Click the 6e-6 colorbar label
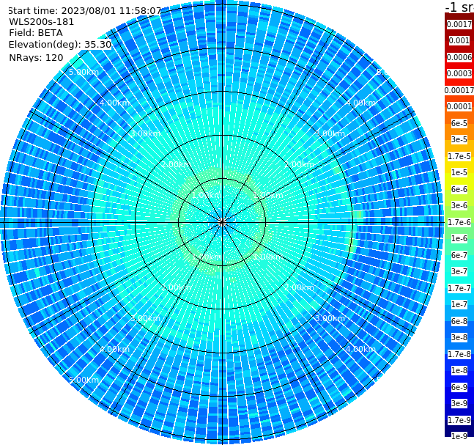Image resolution: width=474 pixels, height=445 pixels. coord(459,189)
